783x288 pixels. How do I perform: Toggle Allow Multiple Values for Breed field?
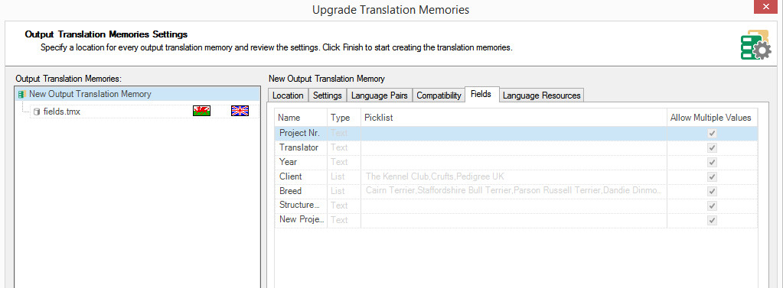pos(712,191)
